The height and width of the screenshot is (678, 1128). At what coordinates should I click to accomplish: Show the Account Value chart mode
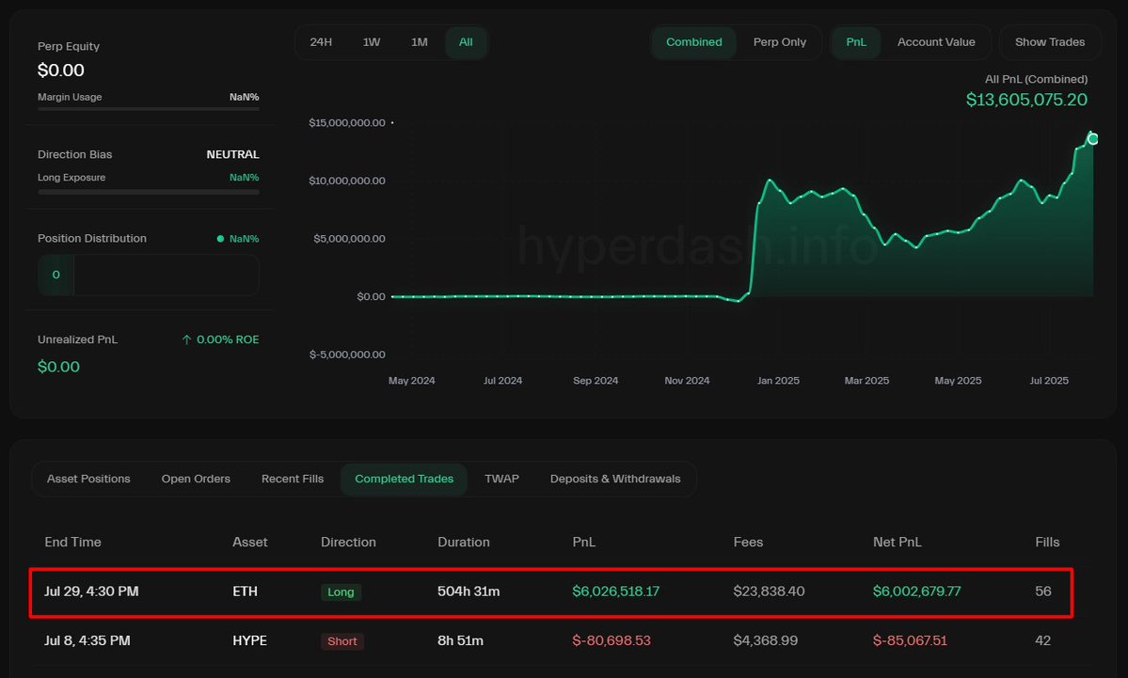point(936,42)
